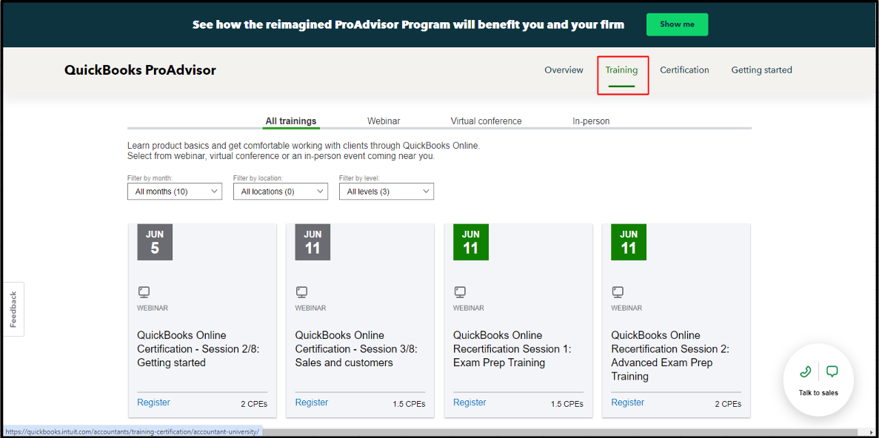Open the All locations filter dropdown
Image resolution: width=879 pixels, height=438 pixels.
pyautogui.click(x=281, y=192)
